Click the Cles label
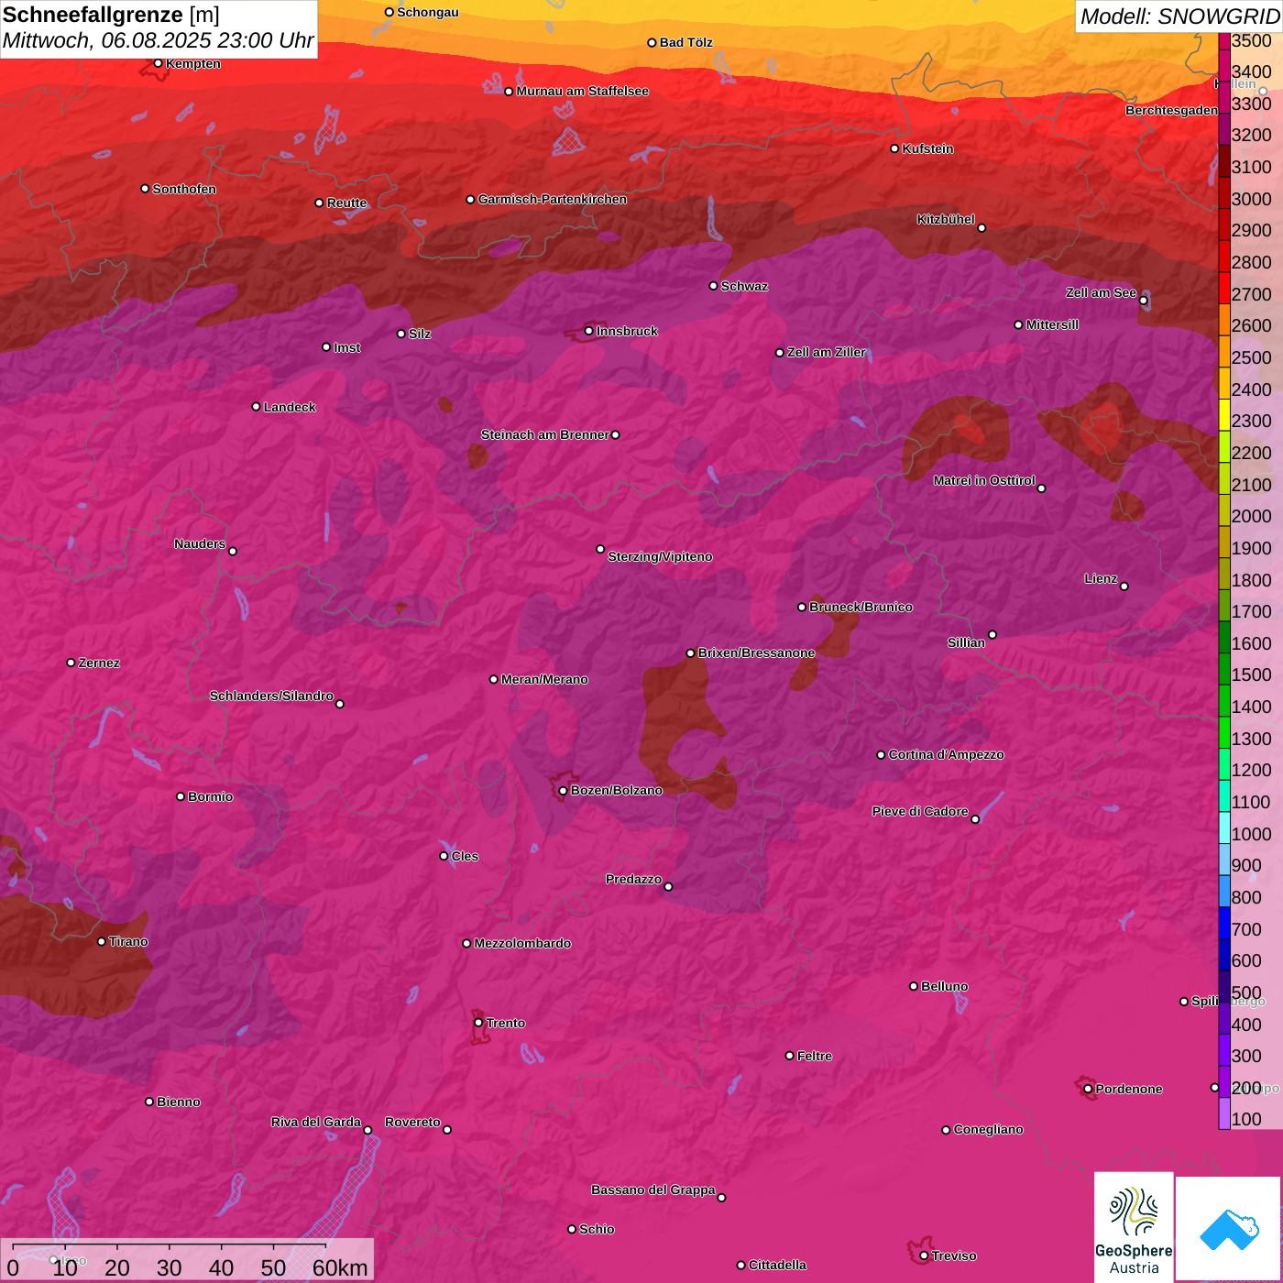This screenshot has height=1283, width=1283. pos(465,856)
